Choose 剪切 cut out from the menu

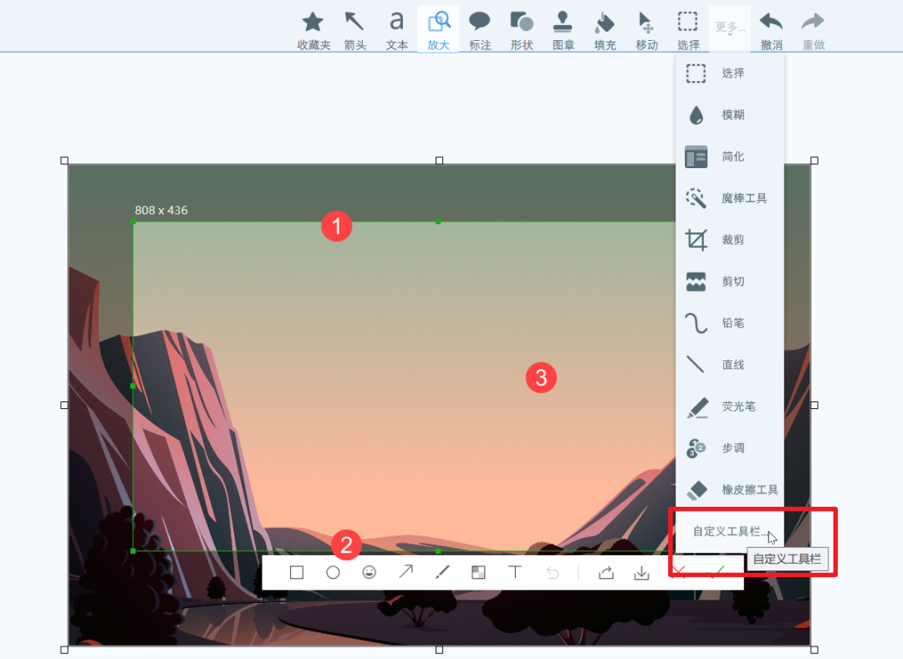[x=730, y=282]
